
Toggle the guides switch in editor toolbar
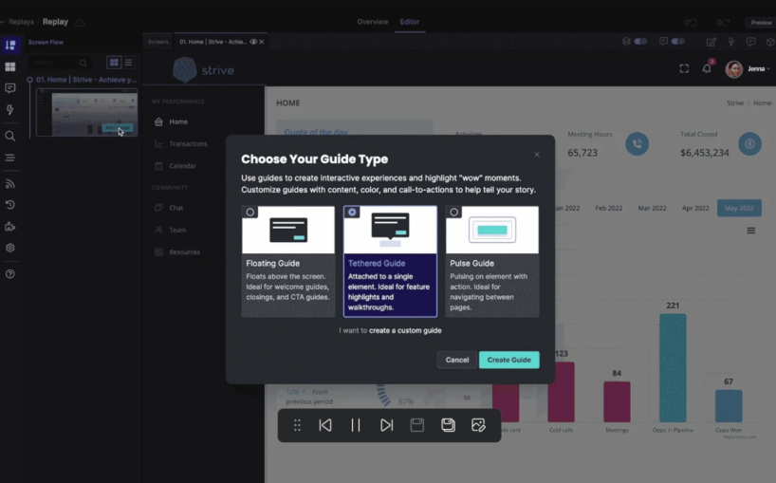678,42
